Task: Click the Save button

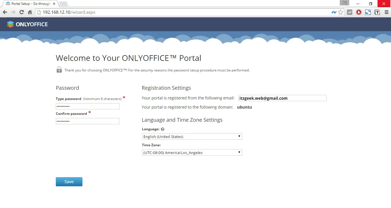Action: pyautogui.click(x=69, y=182)
